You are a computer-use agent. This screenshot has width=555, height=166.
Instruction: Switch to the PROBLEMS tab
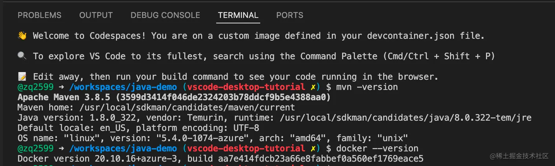(40, 15)
